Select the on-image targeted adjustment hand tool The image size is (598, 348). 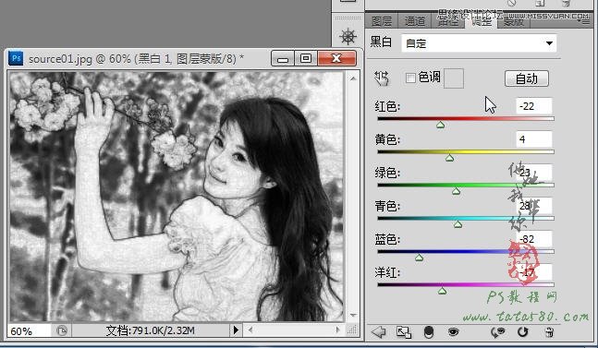pyautogui.click(x=382, y=78)
